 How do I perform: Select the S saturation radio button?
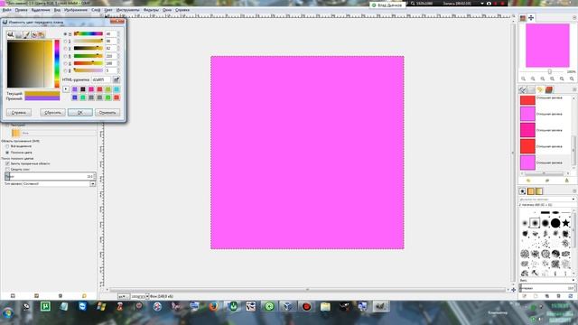66,42
